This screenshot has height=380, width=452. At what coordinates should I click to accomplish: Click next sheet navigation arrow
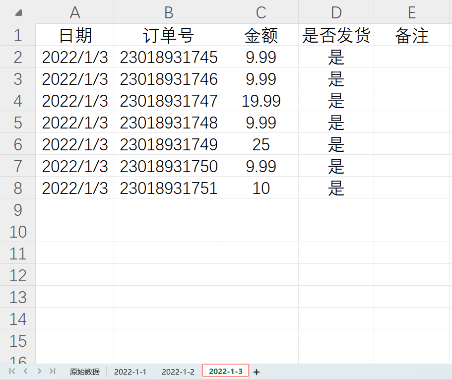pyautogui.click(x=40, y=371)
